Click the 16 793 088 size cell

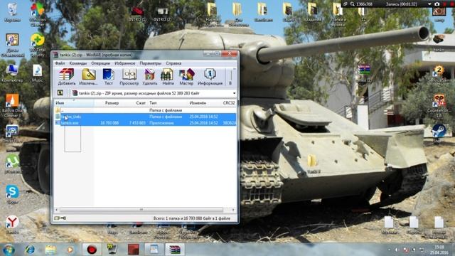point(109,123)
